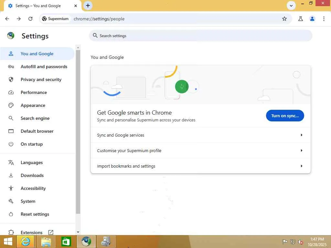The width and height of the screenshot is (331, 248).
Task: Click the download arrow Downloads icon
Action: (x=11, y=175)
